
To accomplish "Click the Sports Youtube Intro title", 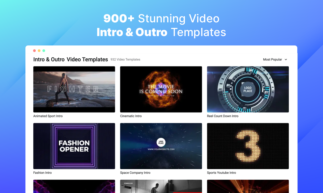I will coord(222,173).
